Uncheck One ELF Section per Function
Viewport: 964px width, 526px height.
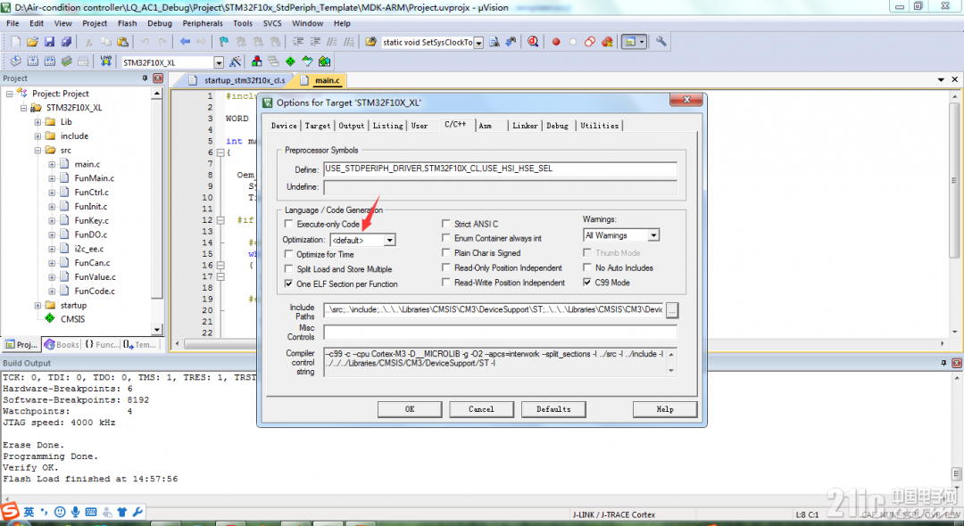288,284
